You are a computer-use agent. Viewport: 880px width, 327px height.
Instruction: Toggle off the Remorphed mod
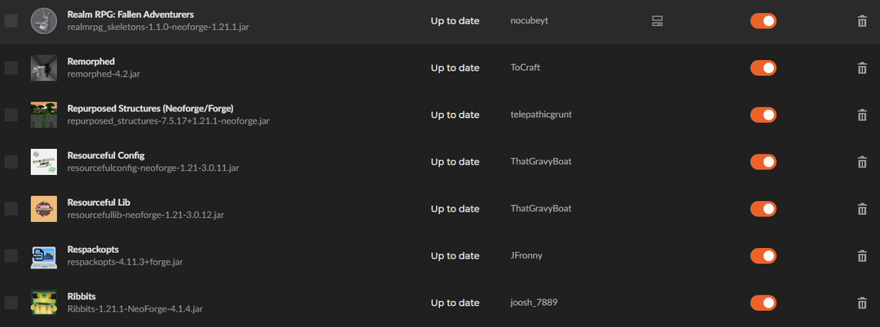[x=763, y=68]
